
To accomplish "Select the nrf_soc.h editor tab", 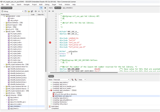I will click(58, 8).
